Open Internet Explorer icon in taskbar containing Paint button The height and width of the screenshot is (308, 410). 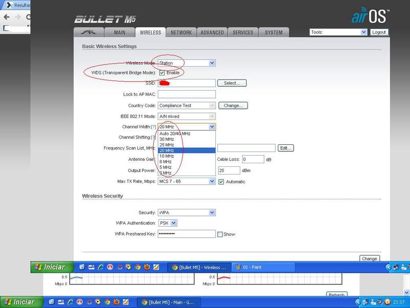100,267
